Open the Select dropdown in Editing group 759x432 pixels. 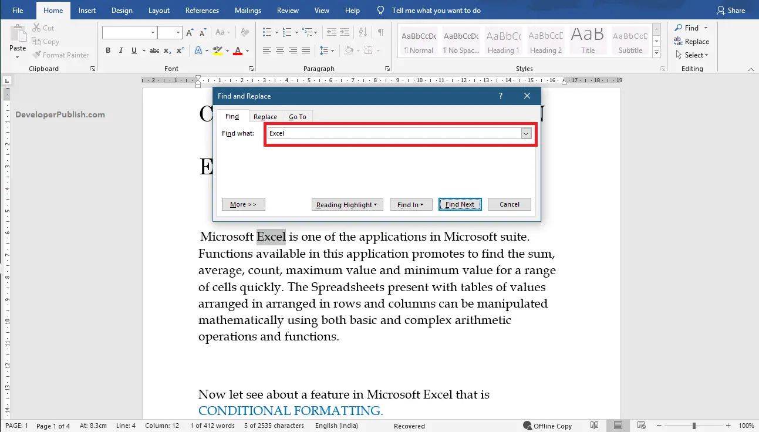[691, 55]
